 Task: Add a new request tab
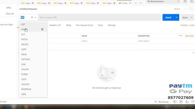136,3
